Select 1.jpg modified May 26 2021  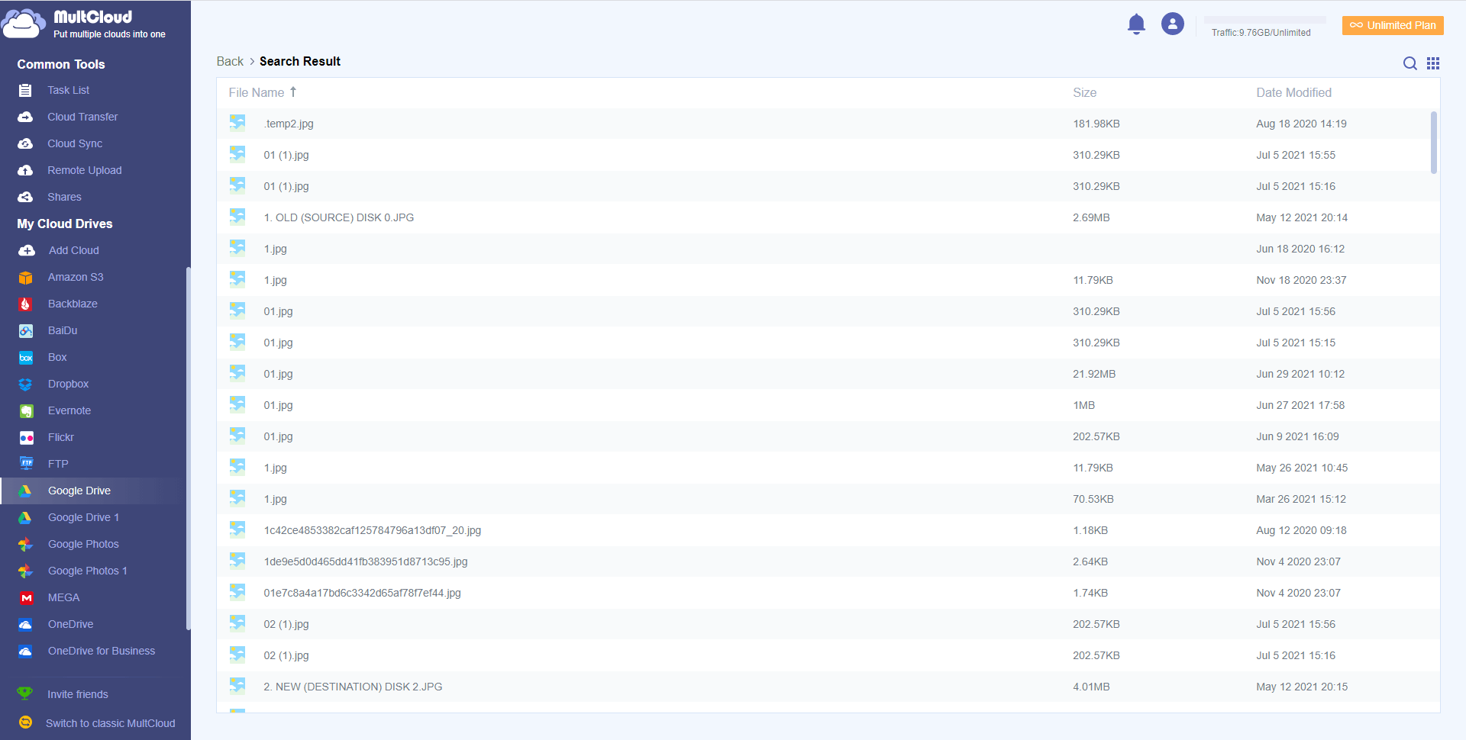point(828,468)
